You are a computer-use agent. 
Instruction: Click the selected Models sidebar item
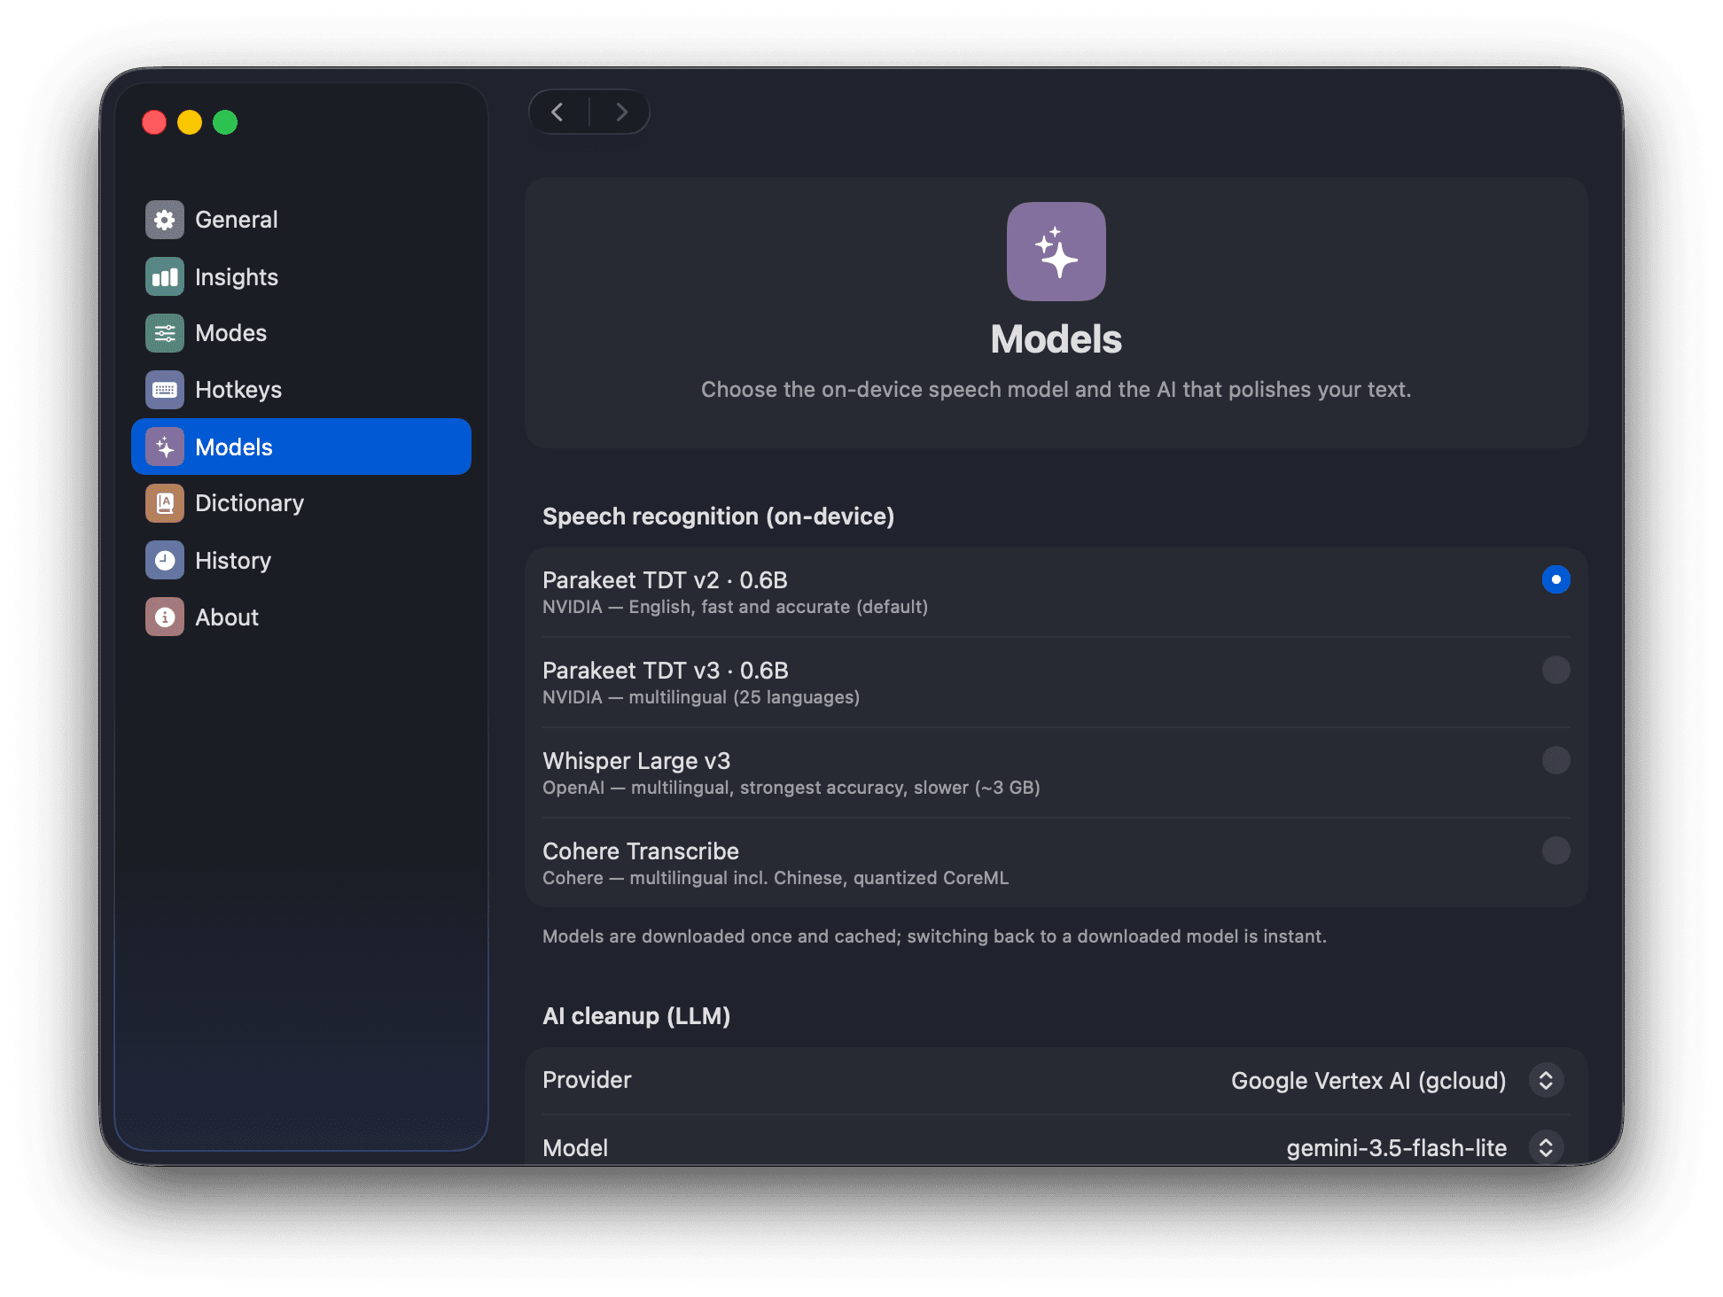pyautogui.click(x=301, y=447)
